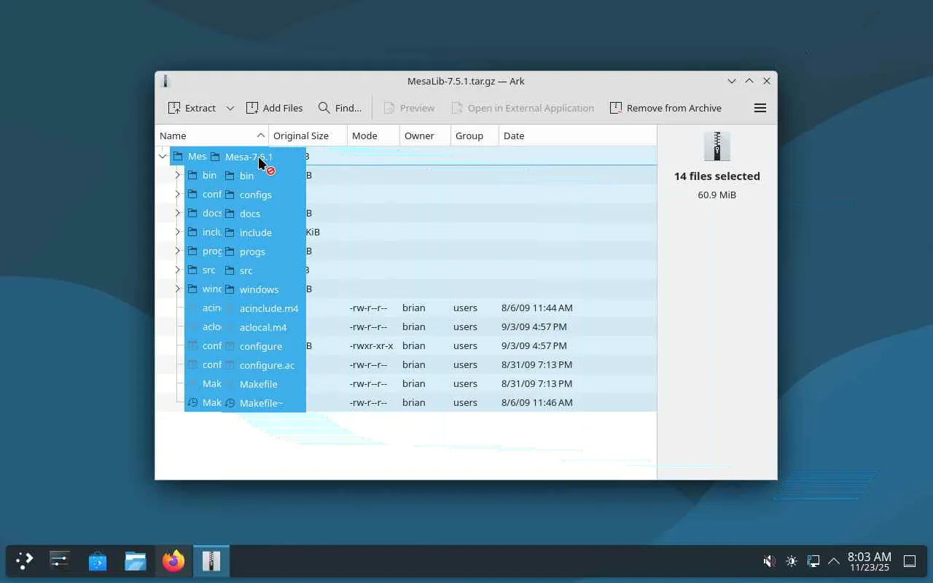Expand the bin folder
The width and height of the screenshot is (933, 583).
click(x=177, y=175)
